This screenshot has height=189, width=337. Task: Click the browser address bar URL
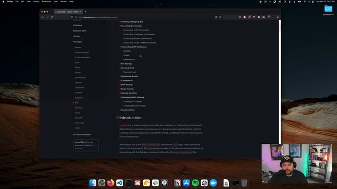(x=98, y=17)
